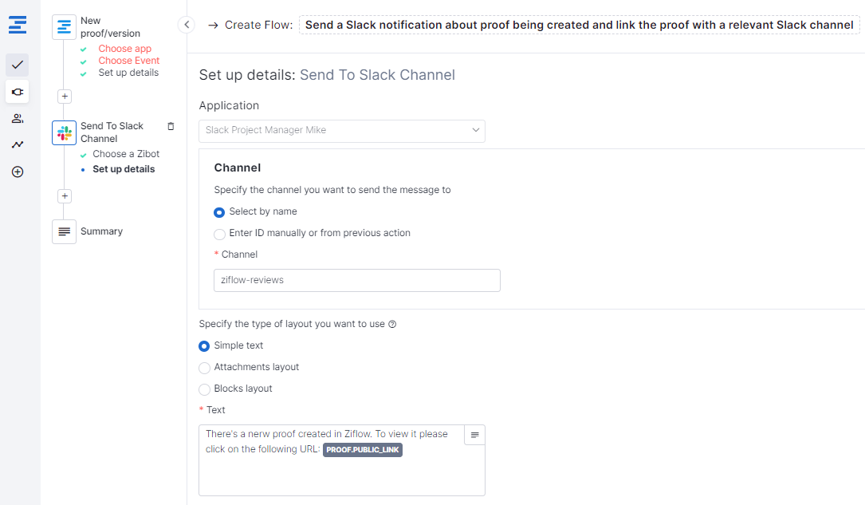Go to Choose a Zibot step
The image size is (865, 505).
click(x=126, y=154)
